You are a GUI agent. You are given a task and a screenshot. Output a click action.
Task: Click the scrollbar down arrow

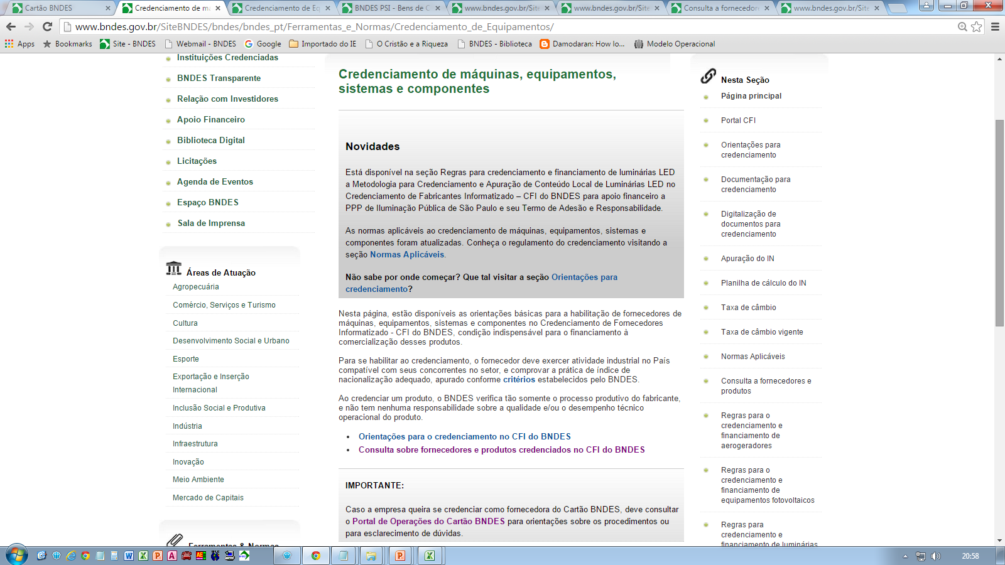click(x=999, y=541)
